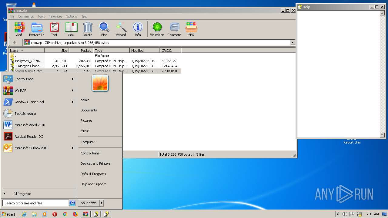Open Opera browser taskbar icon
The image size is (388, 218).
(x=55, y=214)
